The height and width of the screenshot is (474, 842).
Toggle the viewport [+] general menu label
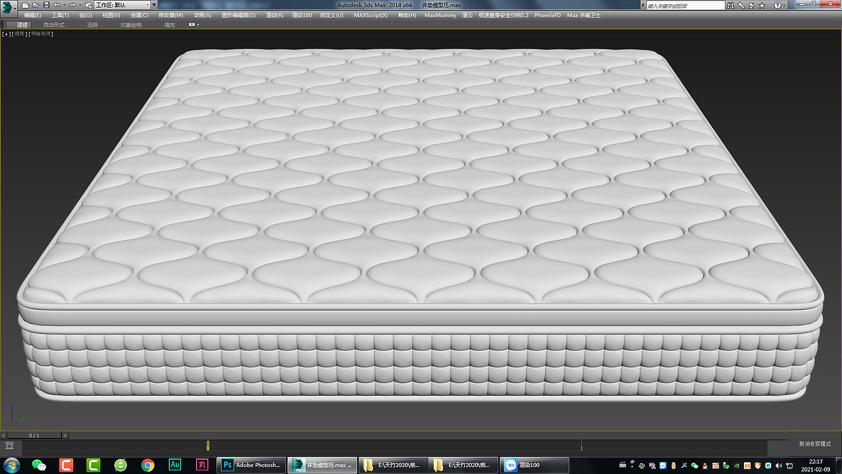point(7,34)
